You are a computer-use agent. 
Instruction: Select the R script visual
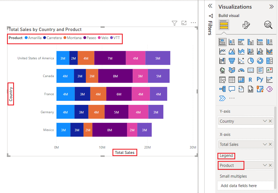(x=250, y=80)
